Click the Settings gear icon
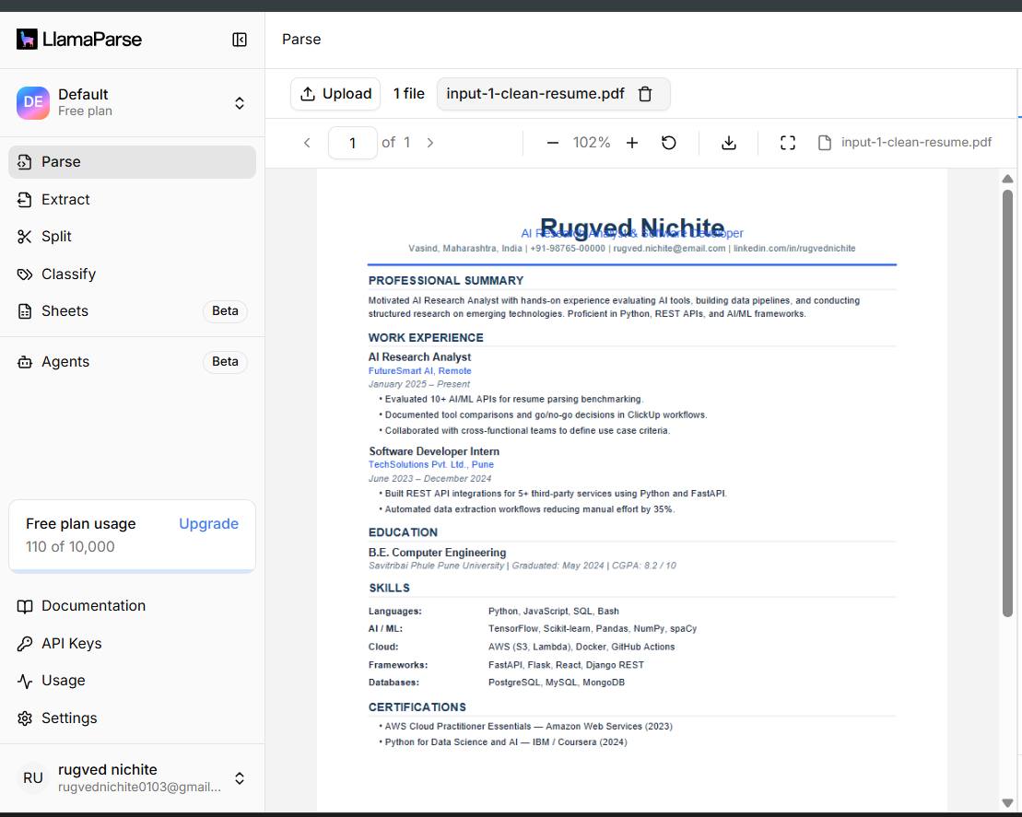 (x=25, y=718)
